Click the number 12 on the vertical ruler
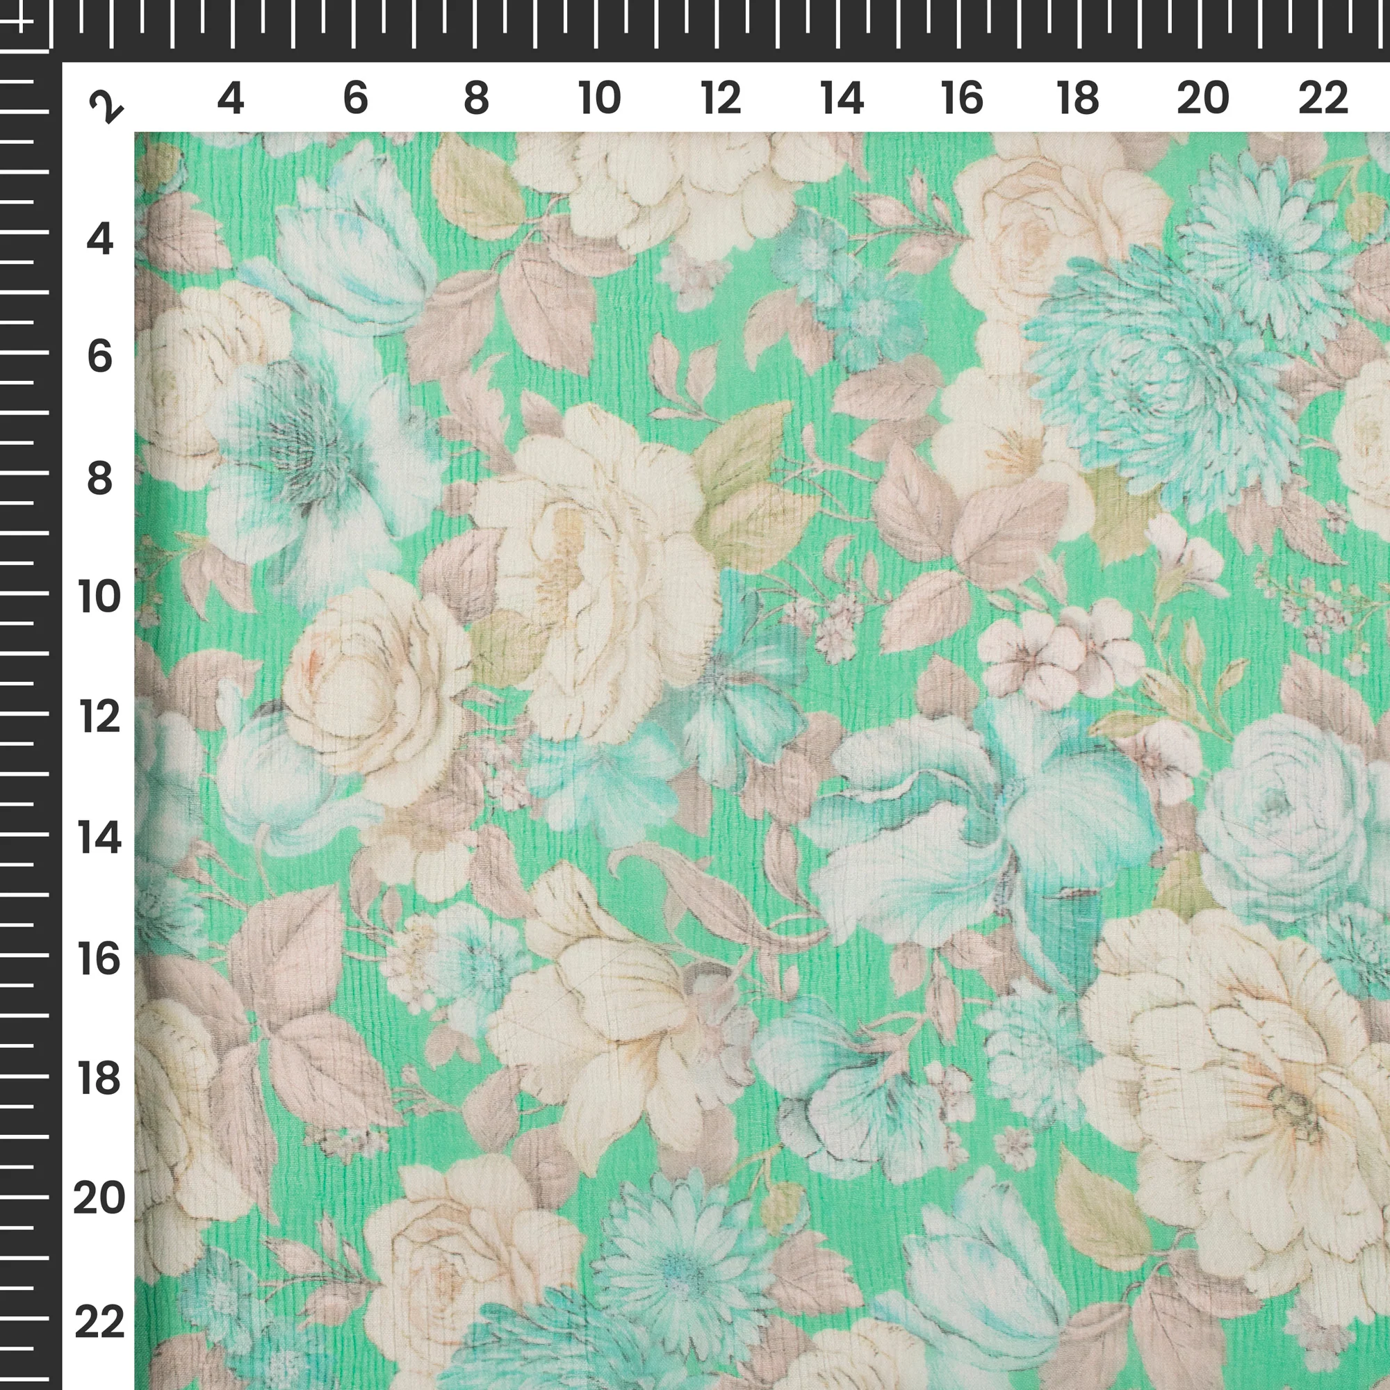Screen dimensions: 1390x1390 coord(99,717)
